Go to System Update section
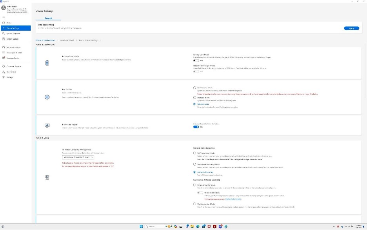367x230 pixels. (12, 39)
